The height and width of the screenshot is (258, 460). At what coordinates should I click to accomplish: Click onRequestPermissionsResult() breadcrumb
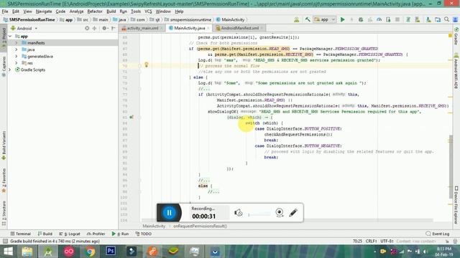pos(200,226)
